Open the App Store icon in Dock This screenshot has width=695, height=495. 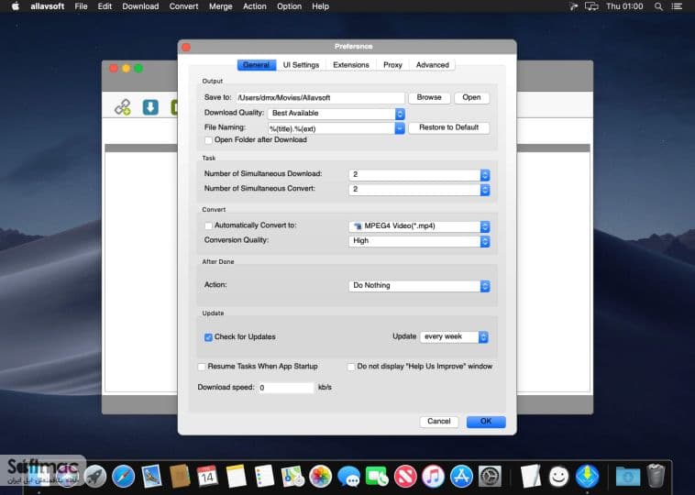click(461, 477)
